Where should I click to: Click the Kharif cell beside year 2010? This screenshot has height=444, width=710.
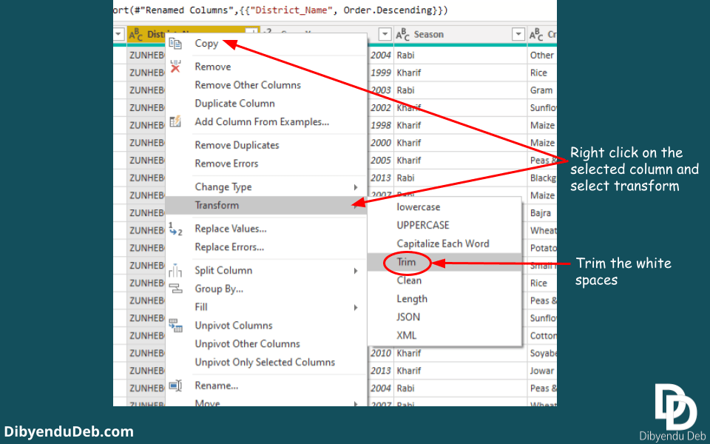pos(460,353)
